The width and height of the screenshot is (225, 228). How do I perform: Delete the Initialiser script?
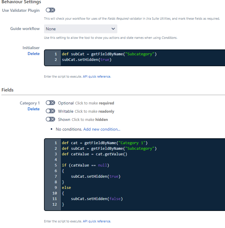click(33, 54)
